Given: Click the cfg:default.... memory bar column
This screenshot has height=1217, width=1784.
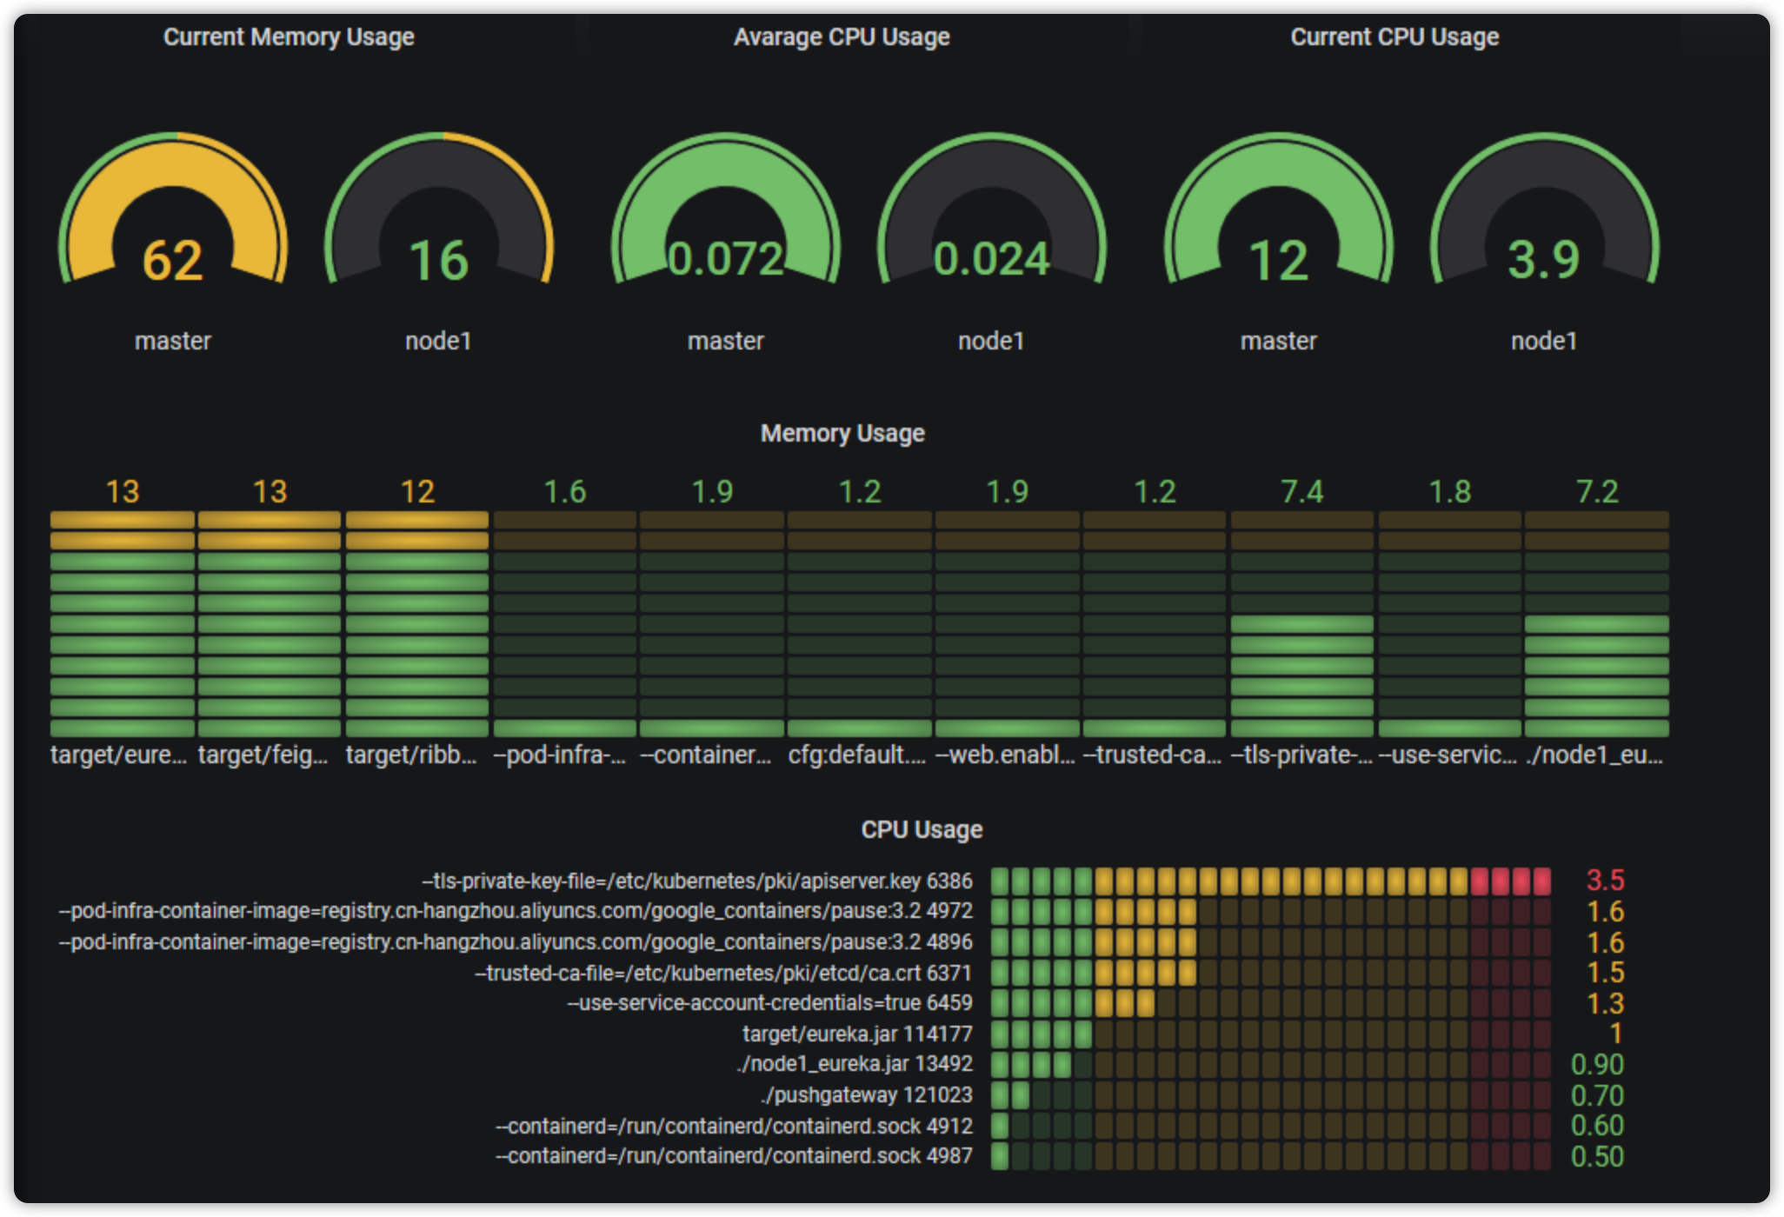Looking at the screenshot, I should click(x=860, y=624).
